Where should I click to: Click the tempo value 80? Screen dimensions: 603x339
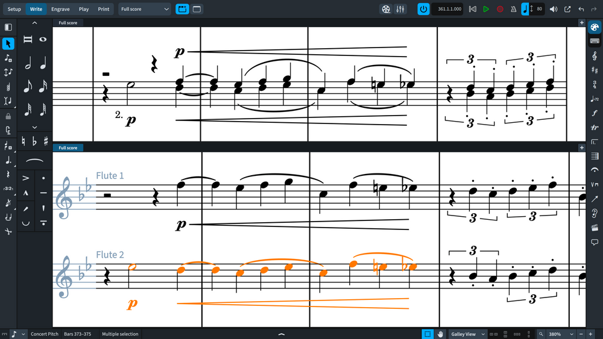pyautogui.click(x=540, y=9)
